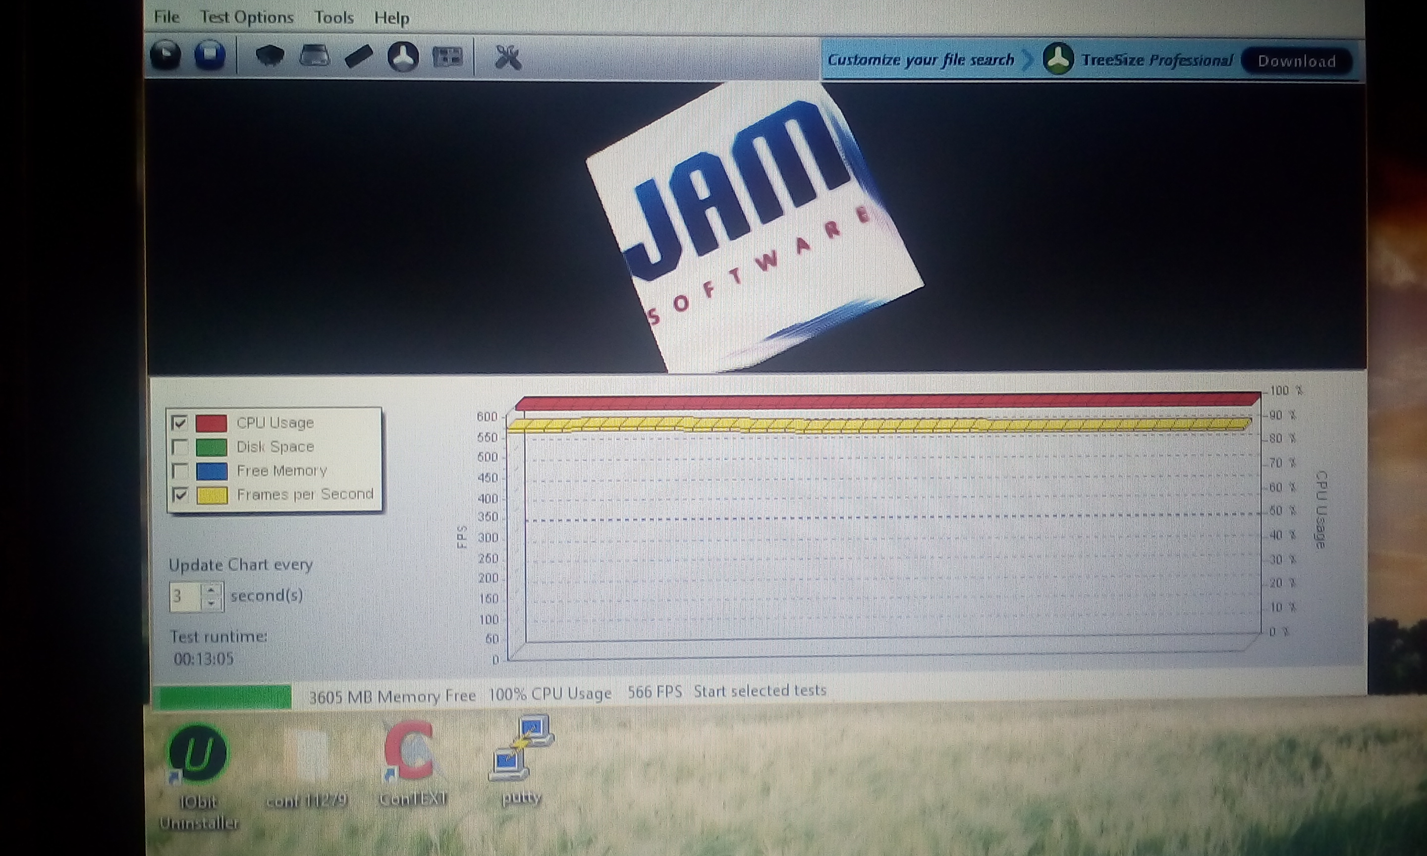1427x856 pixels.
Task: Open the Tools menu
Action: click(333, 18)
